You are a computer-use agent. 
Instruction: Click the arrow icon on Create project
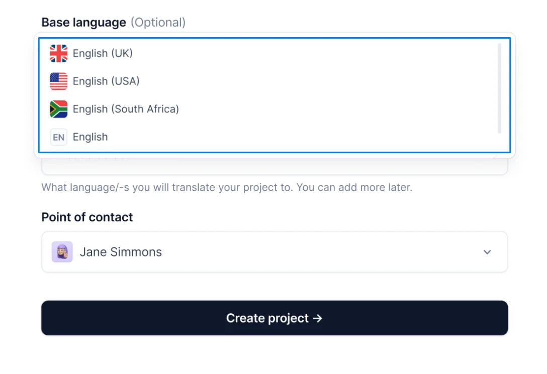tap(317, 318)
